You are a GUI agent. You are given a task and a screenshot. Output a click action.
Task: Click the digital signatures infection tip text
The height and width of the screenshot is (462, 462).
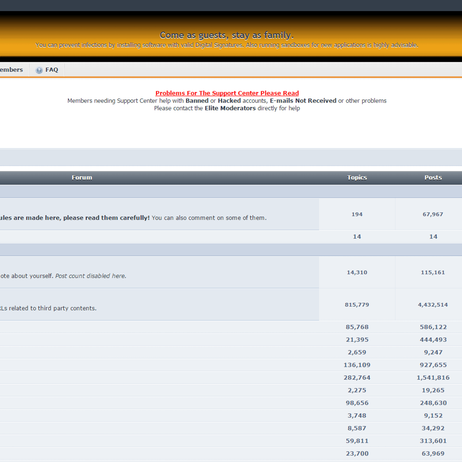pos(227,45)
